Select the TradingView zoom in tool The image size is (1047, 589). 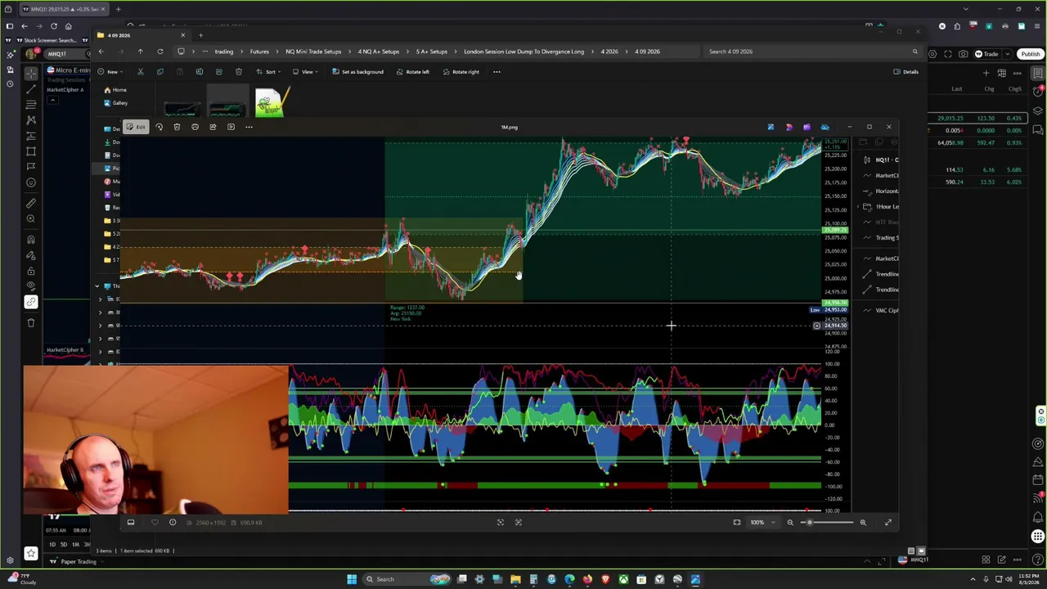click(x=31, y=219)
